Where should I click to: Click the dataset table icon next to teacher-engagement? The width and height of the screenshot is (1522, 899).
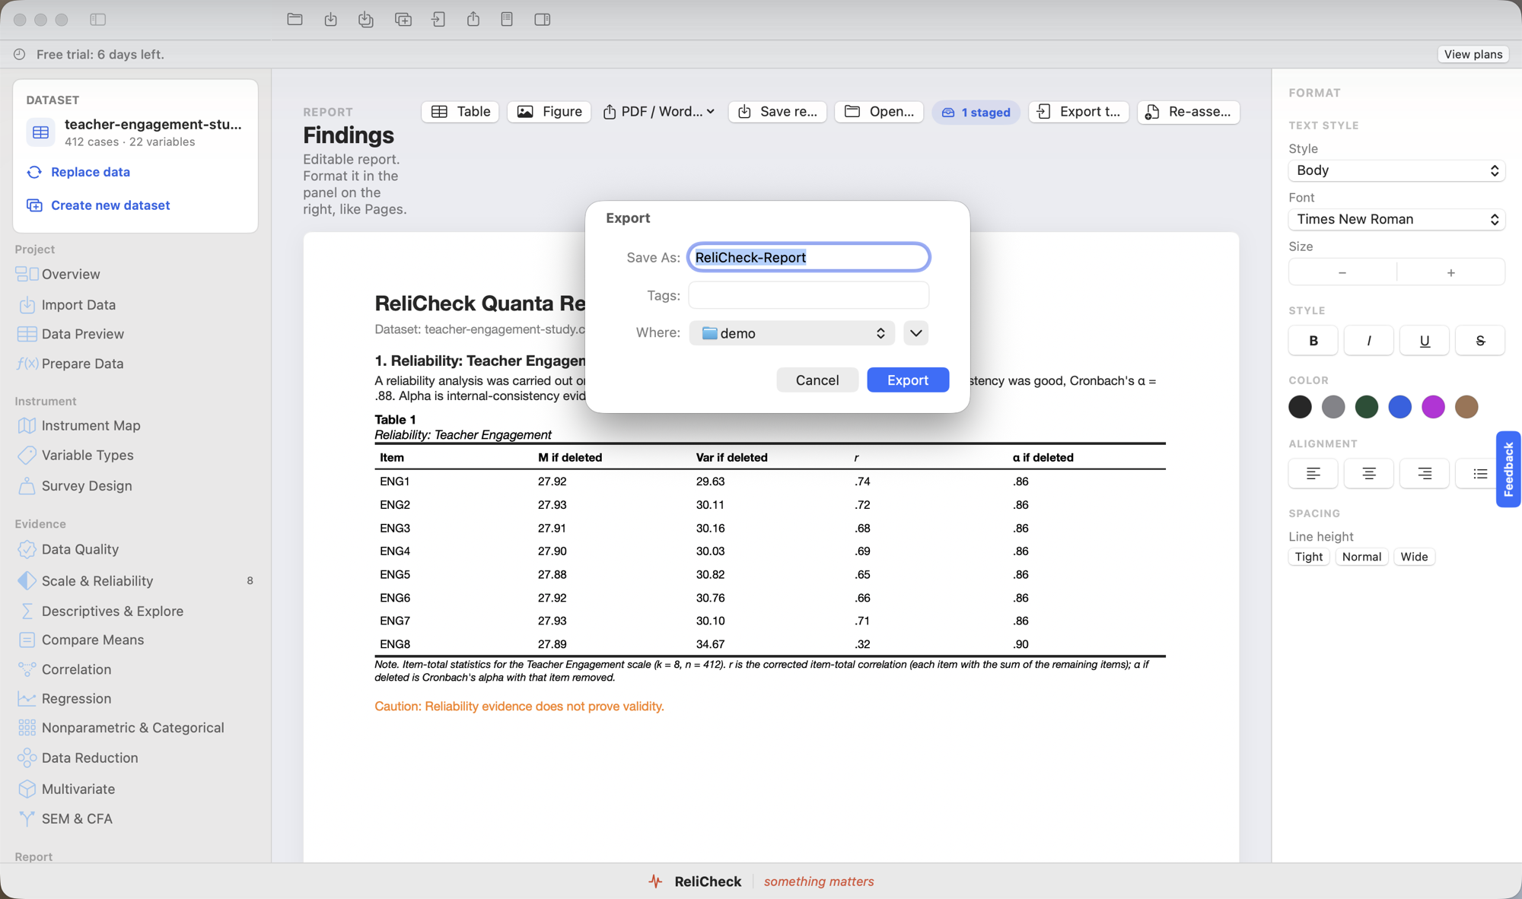point(41,132)
